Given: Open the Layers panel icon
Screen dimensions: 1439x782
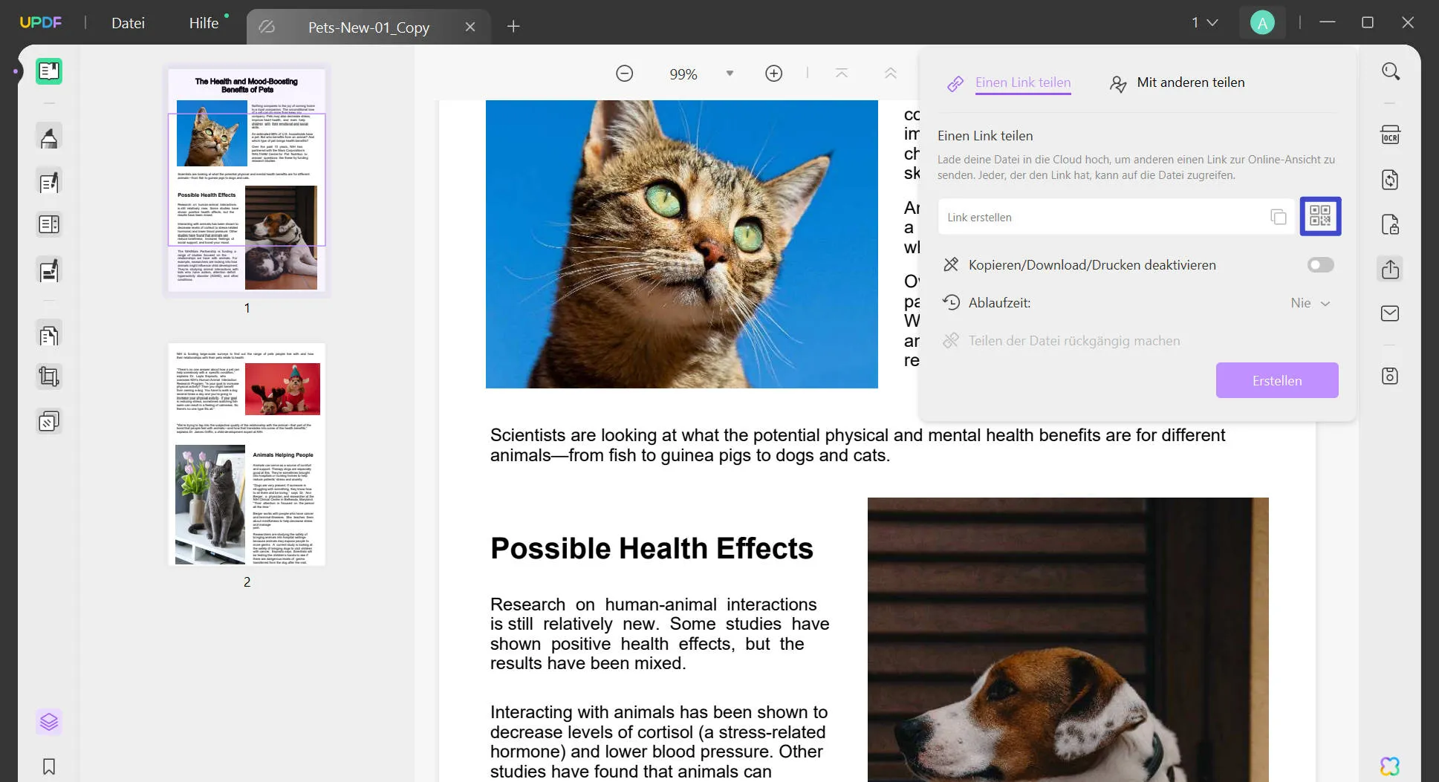Looking at the screenshot, I should [49, 722].
